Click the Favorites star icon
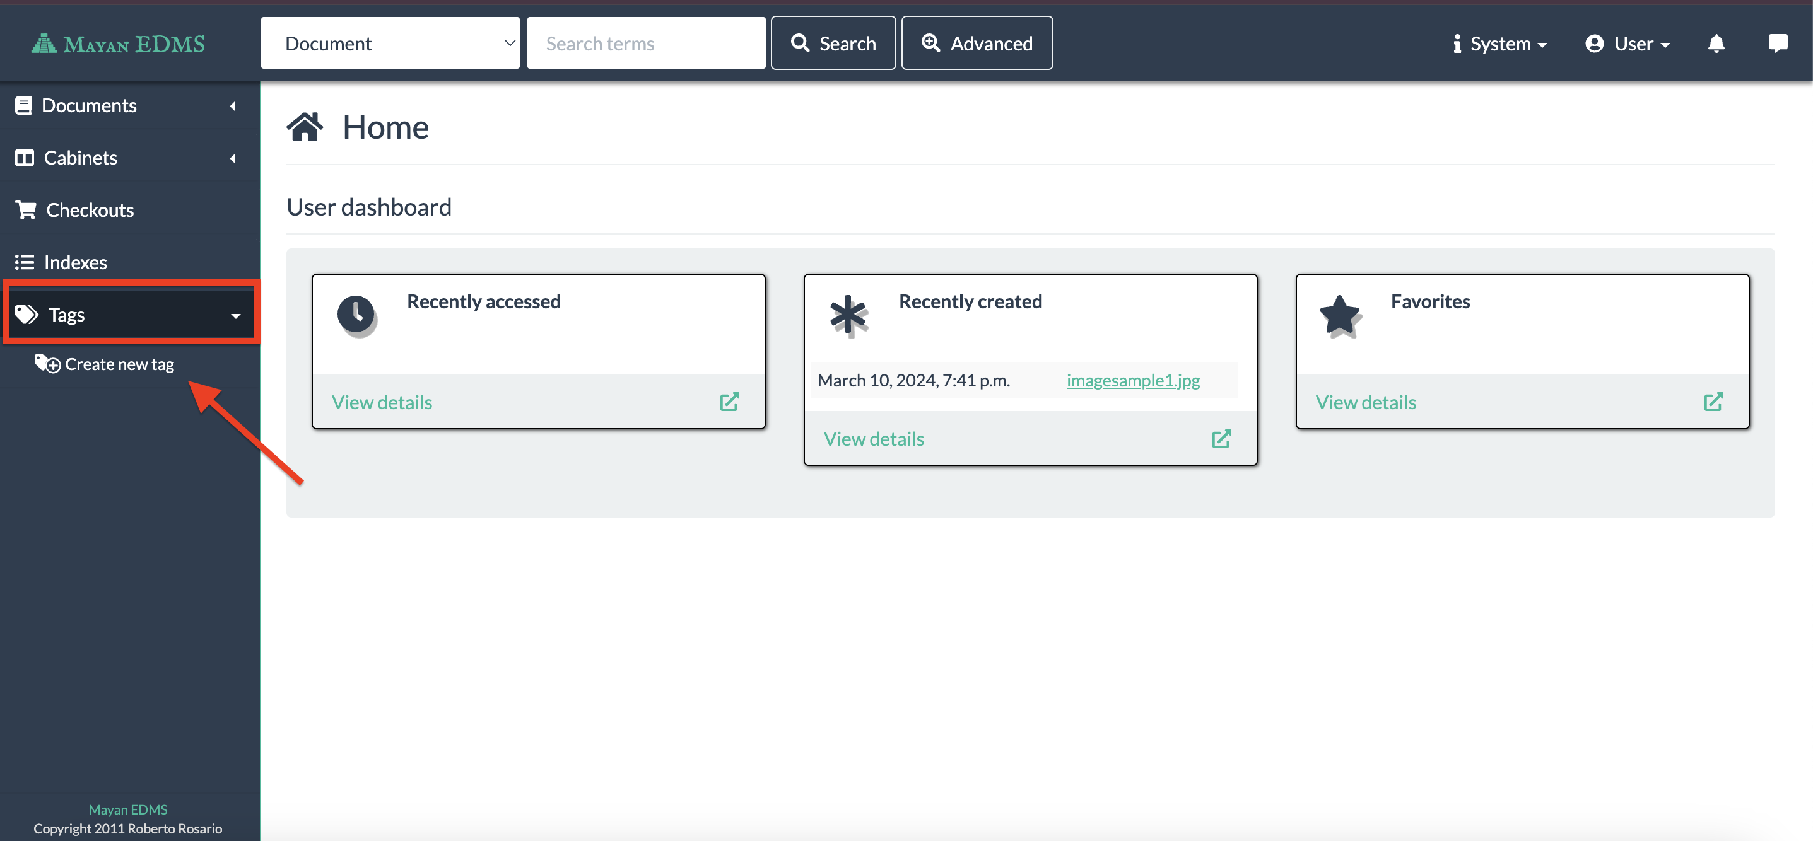 click(1340, 316)
